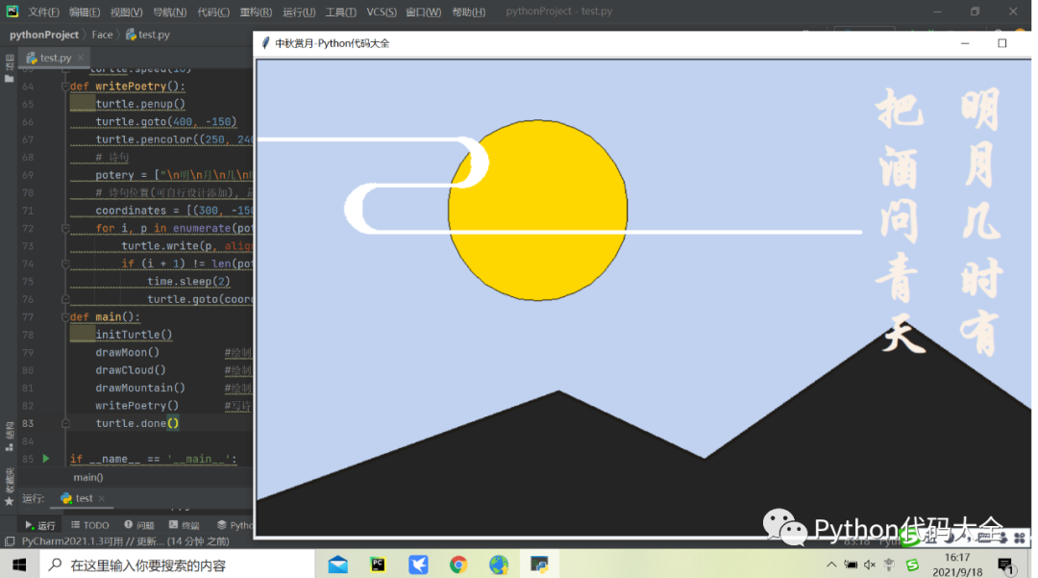This screenshot has width=1038, height=578.
Task: Open the 视图(V) menu
Action: [126, 12]
